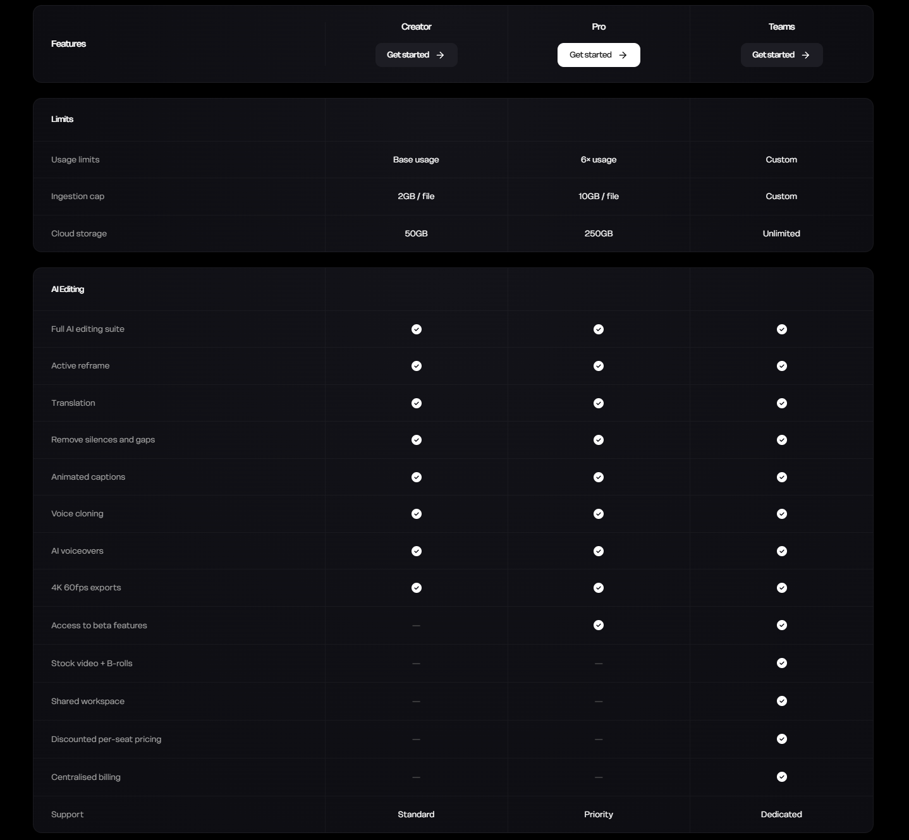Click the Features header label
The height and width of the screenshot is (840, 909).
tap(68, 44)
